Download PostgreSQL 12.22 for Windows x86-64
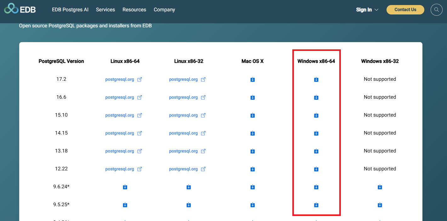This screenshot has height=221, width=447. 316,169
